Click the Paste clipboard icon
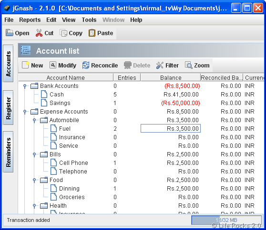 [92, 33]
